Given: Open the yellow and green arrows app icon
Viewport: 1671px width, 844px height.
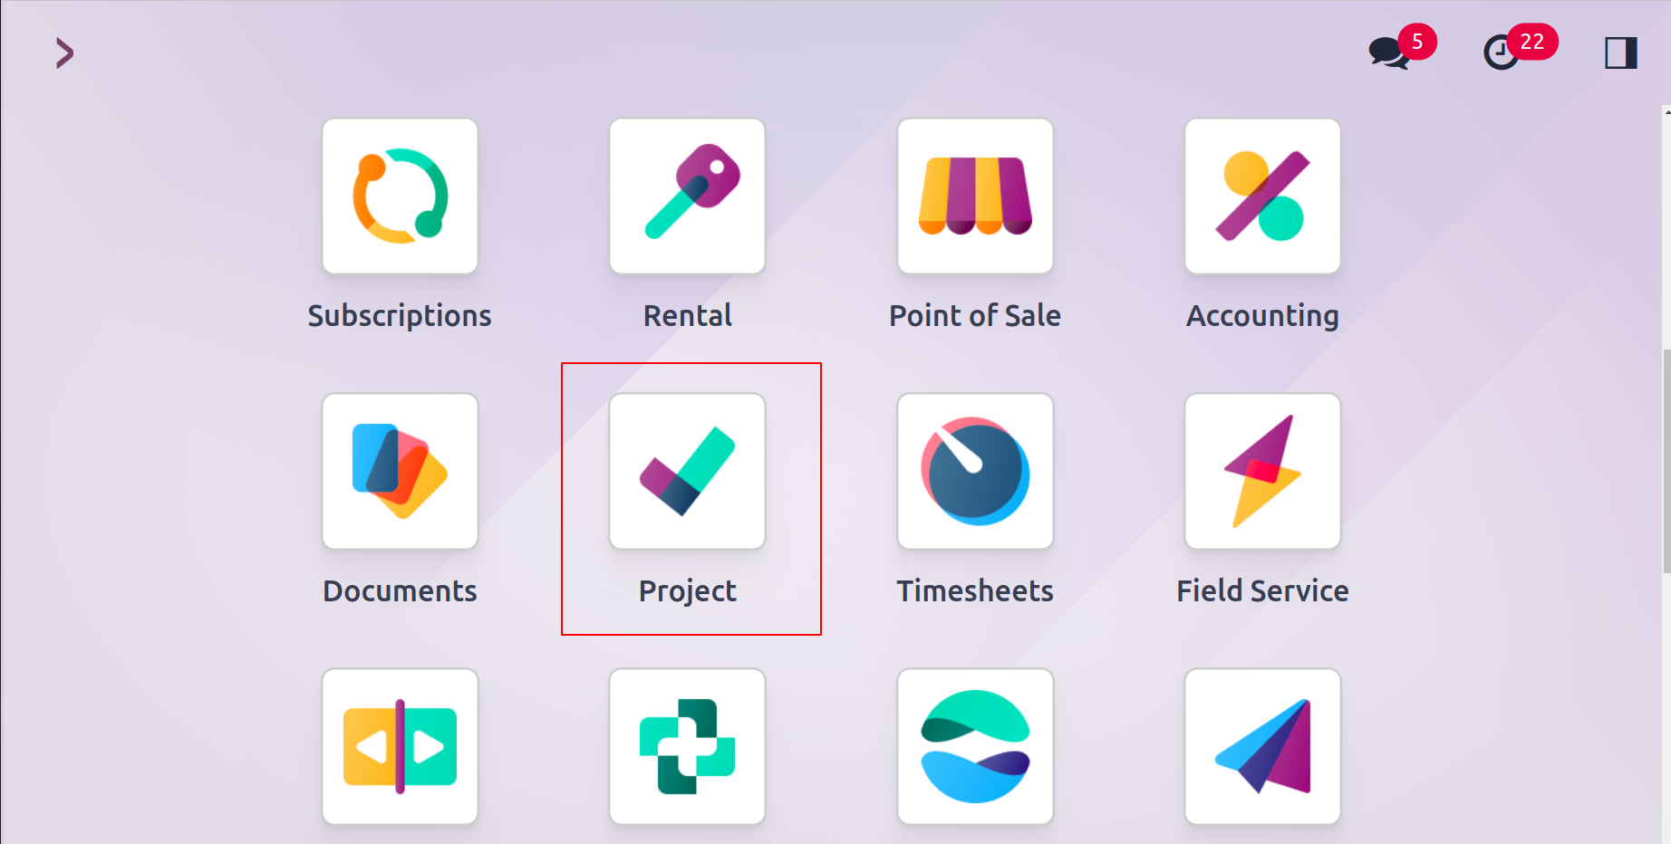Looking at the screenshot, I should pos(400,746).
